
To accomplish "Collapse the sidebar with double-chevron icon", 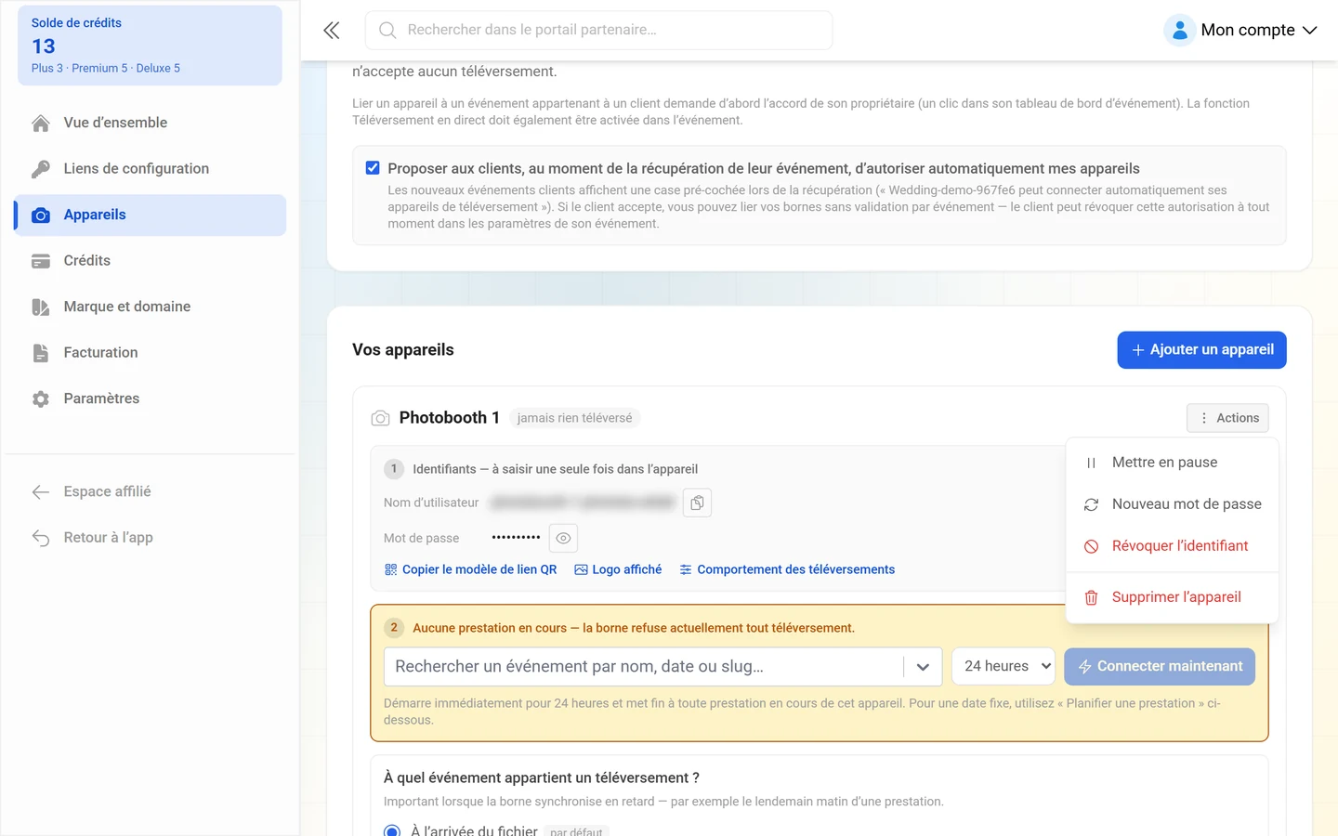I will [331, 30].
